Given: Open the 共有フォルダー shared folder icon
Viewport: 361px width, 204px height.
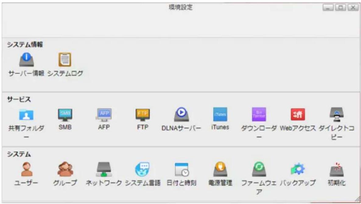Looking at the screenshot, I should point(26,114).
